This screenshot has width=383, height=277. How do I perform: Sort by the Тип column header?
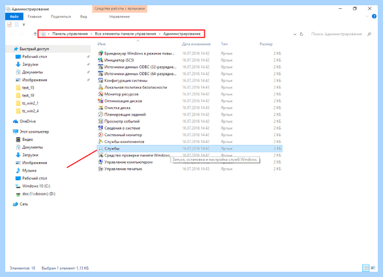pyautogui.click(x=225, y=44)
